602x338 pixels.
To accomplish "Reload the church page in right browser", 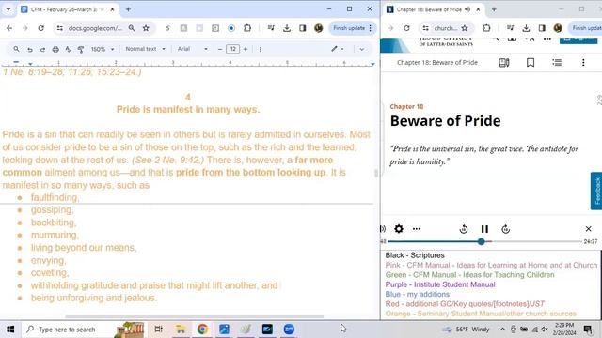I will click(406, 28).
